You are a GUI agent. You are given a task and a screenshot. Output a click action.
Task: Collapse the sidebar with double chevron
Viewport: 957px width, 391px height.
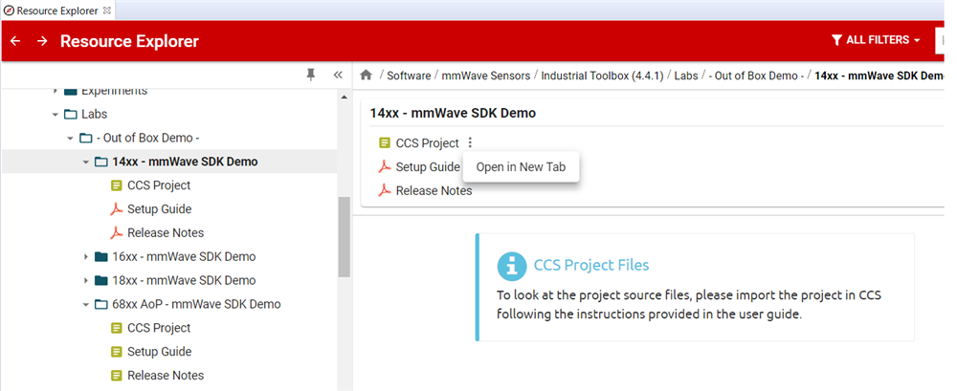[x=338, y=75]
